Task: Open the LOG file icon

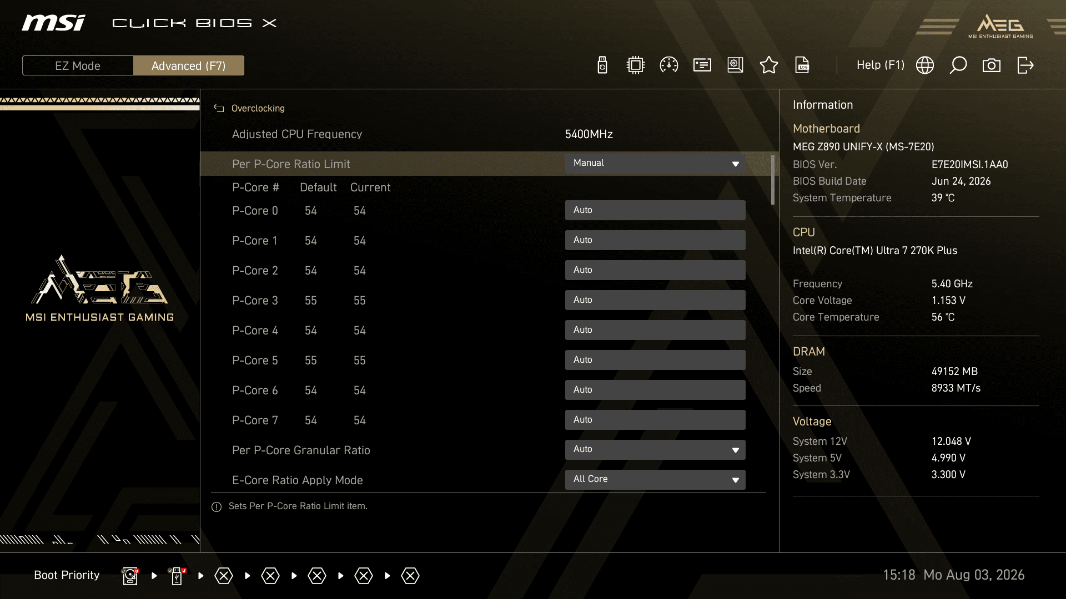Action: tap(802, 65)
